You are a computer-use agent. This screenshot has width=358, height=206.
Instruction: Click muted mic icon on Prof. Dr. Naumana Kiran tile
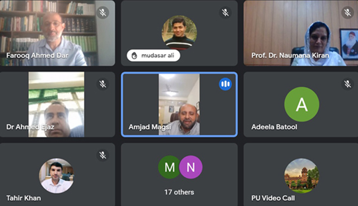(x=348, y=13)
